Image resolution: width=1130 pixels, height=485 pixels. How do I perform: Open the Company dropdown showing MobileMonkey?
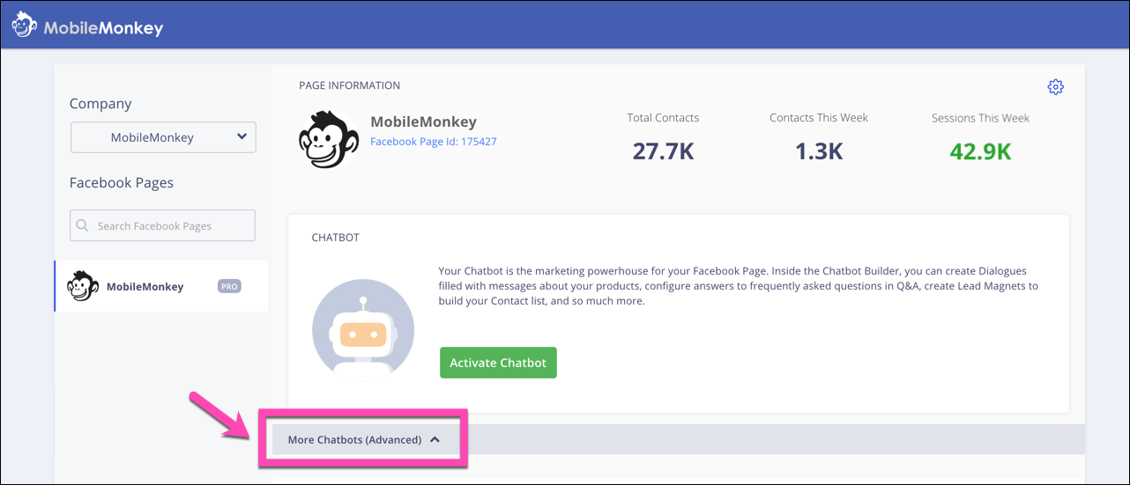163,137
